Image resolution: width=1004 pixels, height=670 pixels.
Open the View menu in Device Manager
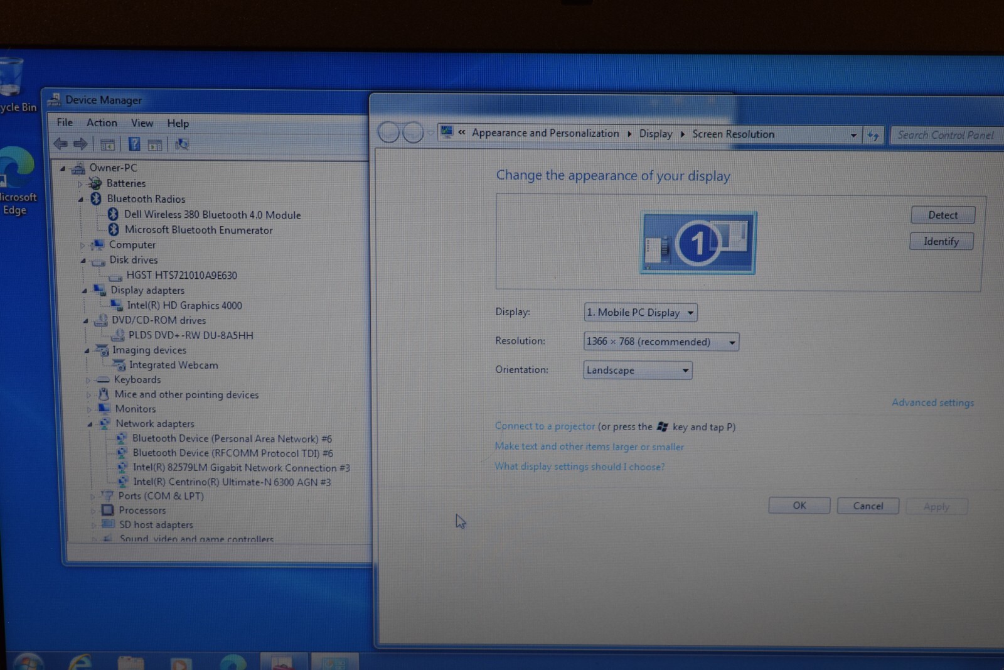point(142,123)
